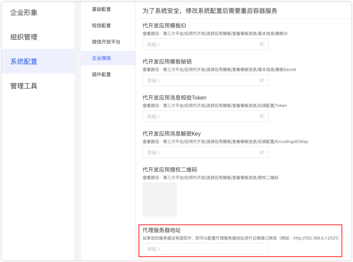Click the 代理服务器地址 field label
This screenshot has width=353, height=262.
click(161, 230)
